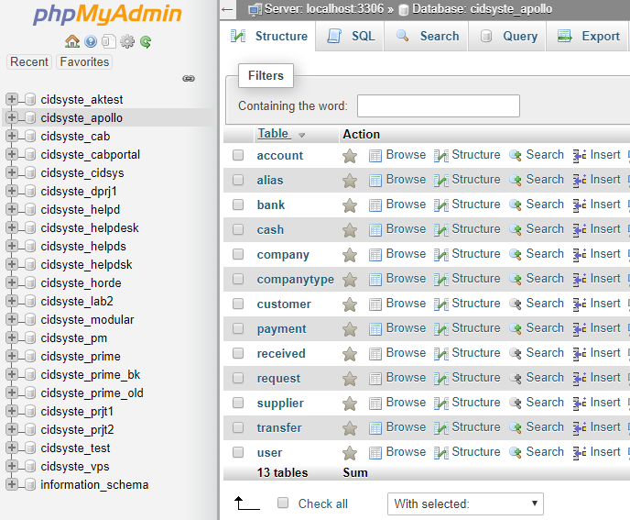Switch to the SQL tab
Screen dimensions: 630x520
(x=352, y=37)
